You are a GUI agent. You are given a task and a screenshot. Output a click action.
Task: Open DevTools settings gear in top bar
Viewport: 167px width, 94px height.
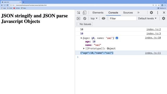point(151,13)
